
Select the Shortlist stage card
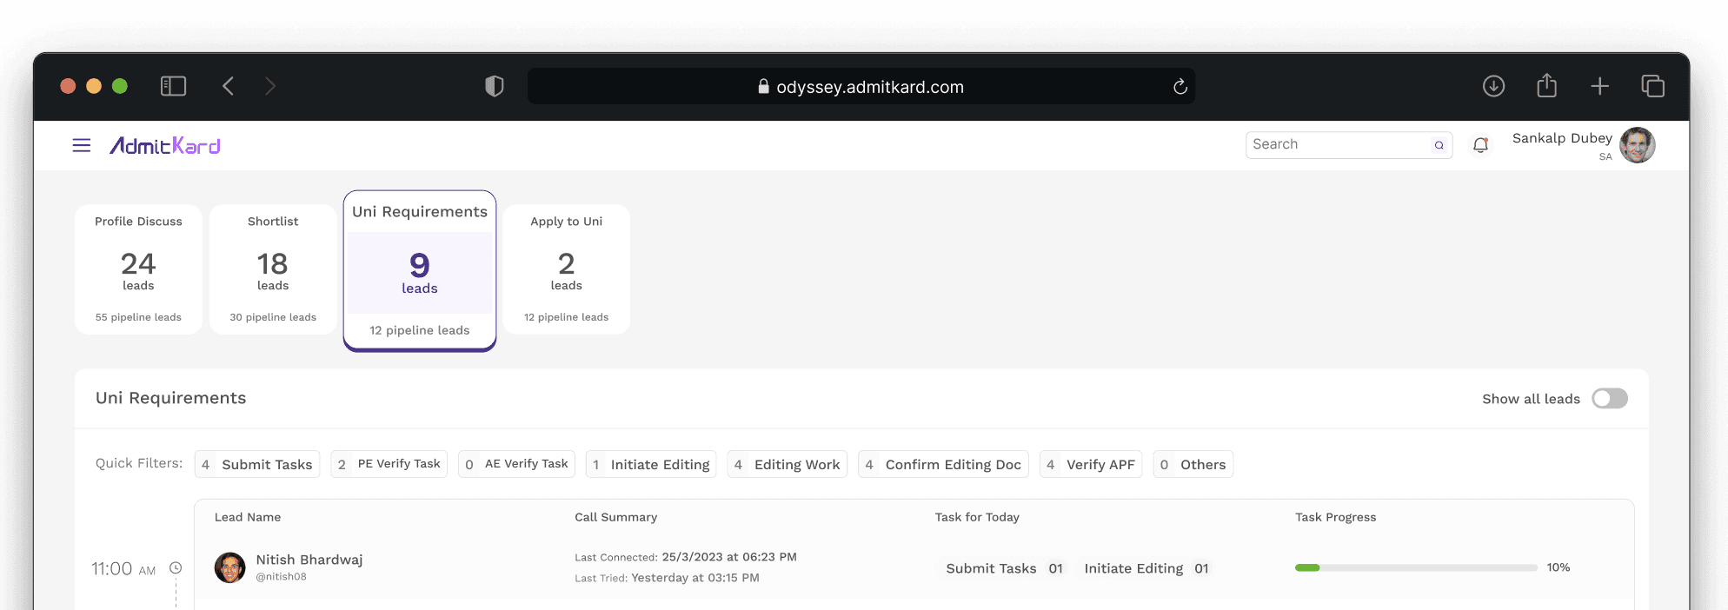coord(273,269)
